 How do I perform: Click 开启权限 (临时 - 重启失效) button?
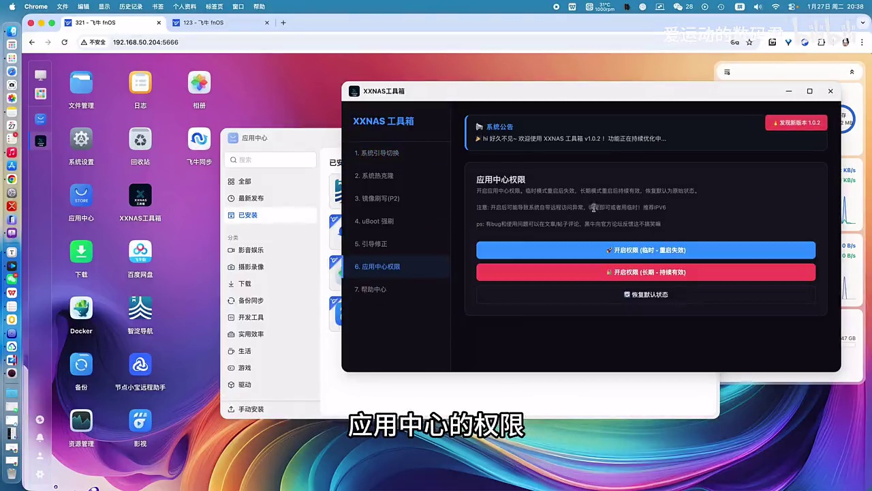point(646,250)
